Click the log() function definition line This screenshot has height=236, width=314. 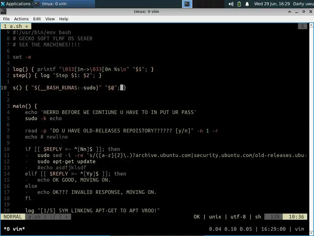pos(83,69)
